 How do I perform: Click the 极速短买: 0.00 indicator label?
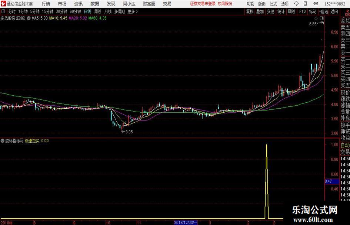(37, 141)
